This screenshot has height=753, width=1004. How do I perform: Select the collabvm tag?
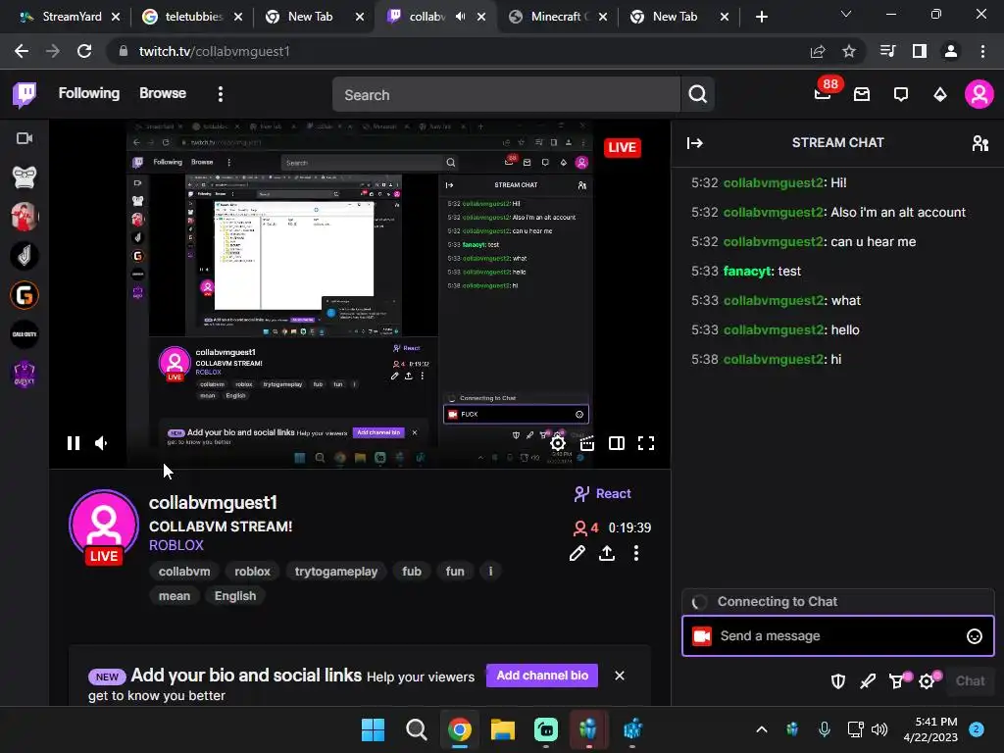(184, 572)
